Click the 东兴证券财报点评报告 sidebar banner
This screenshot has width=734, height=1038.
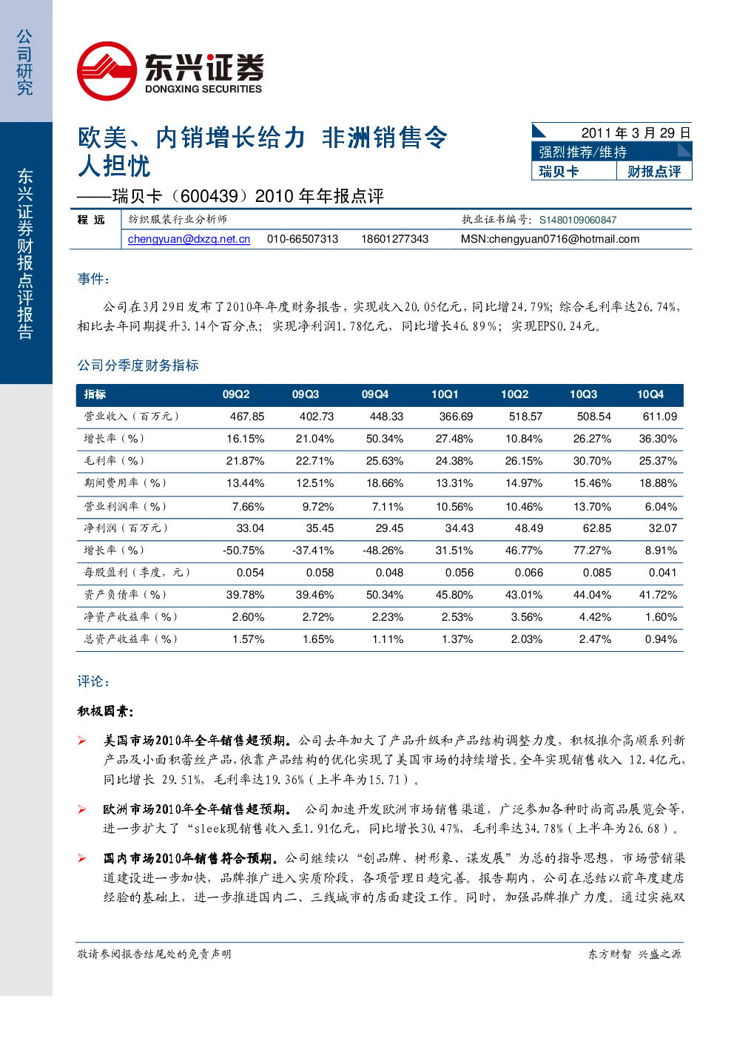click(x=26, y=253)
